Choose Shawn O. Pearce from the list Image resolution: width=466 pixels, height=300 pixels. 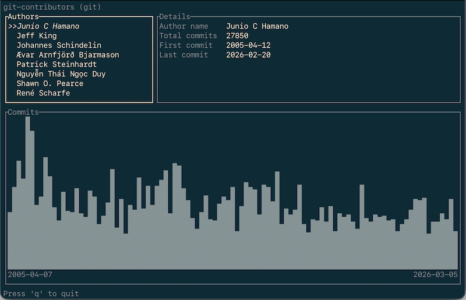50,83
